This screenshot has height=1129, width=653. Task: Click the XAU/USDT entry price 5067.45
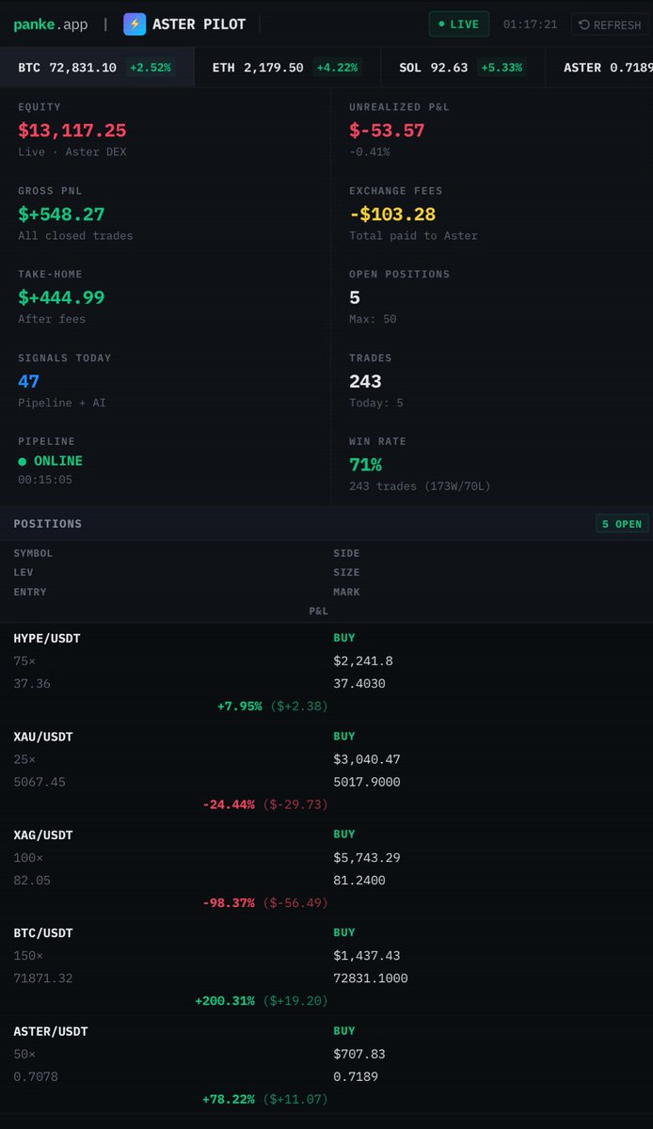tap(40, 782)
